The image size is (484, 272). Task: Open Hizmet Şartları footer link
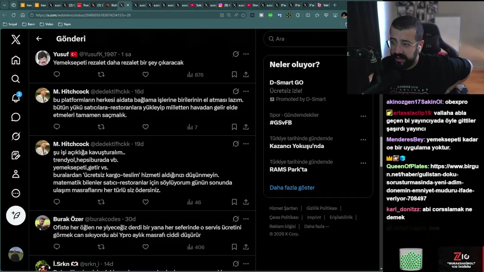pos(284,208)
